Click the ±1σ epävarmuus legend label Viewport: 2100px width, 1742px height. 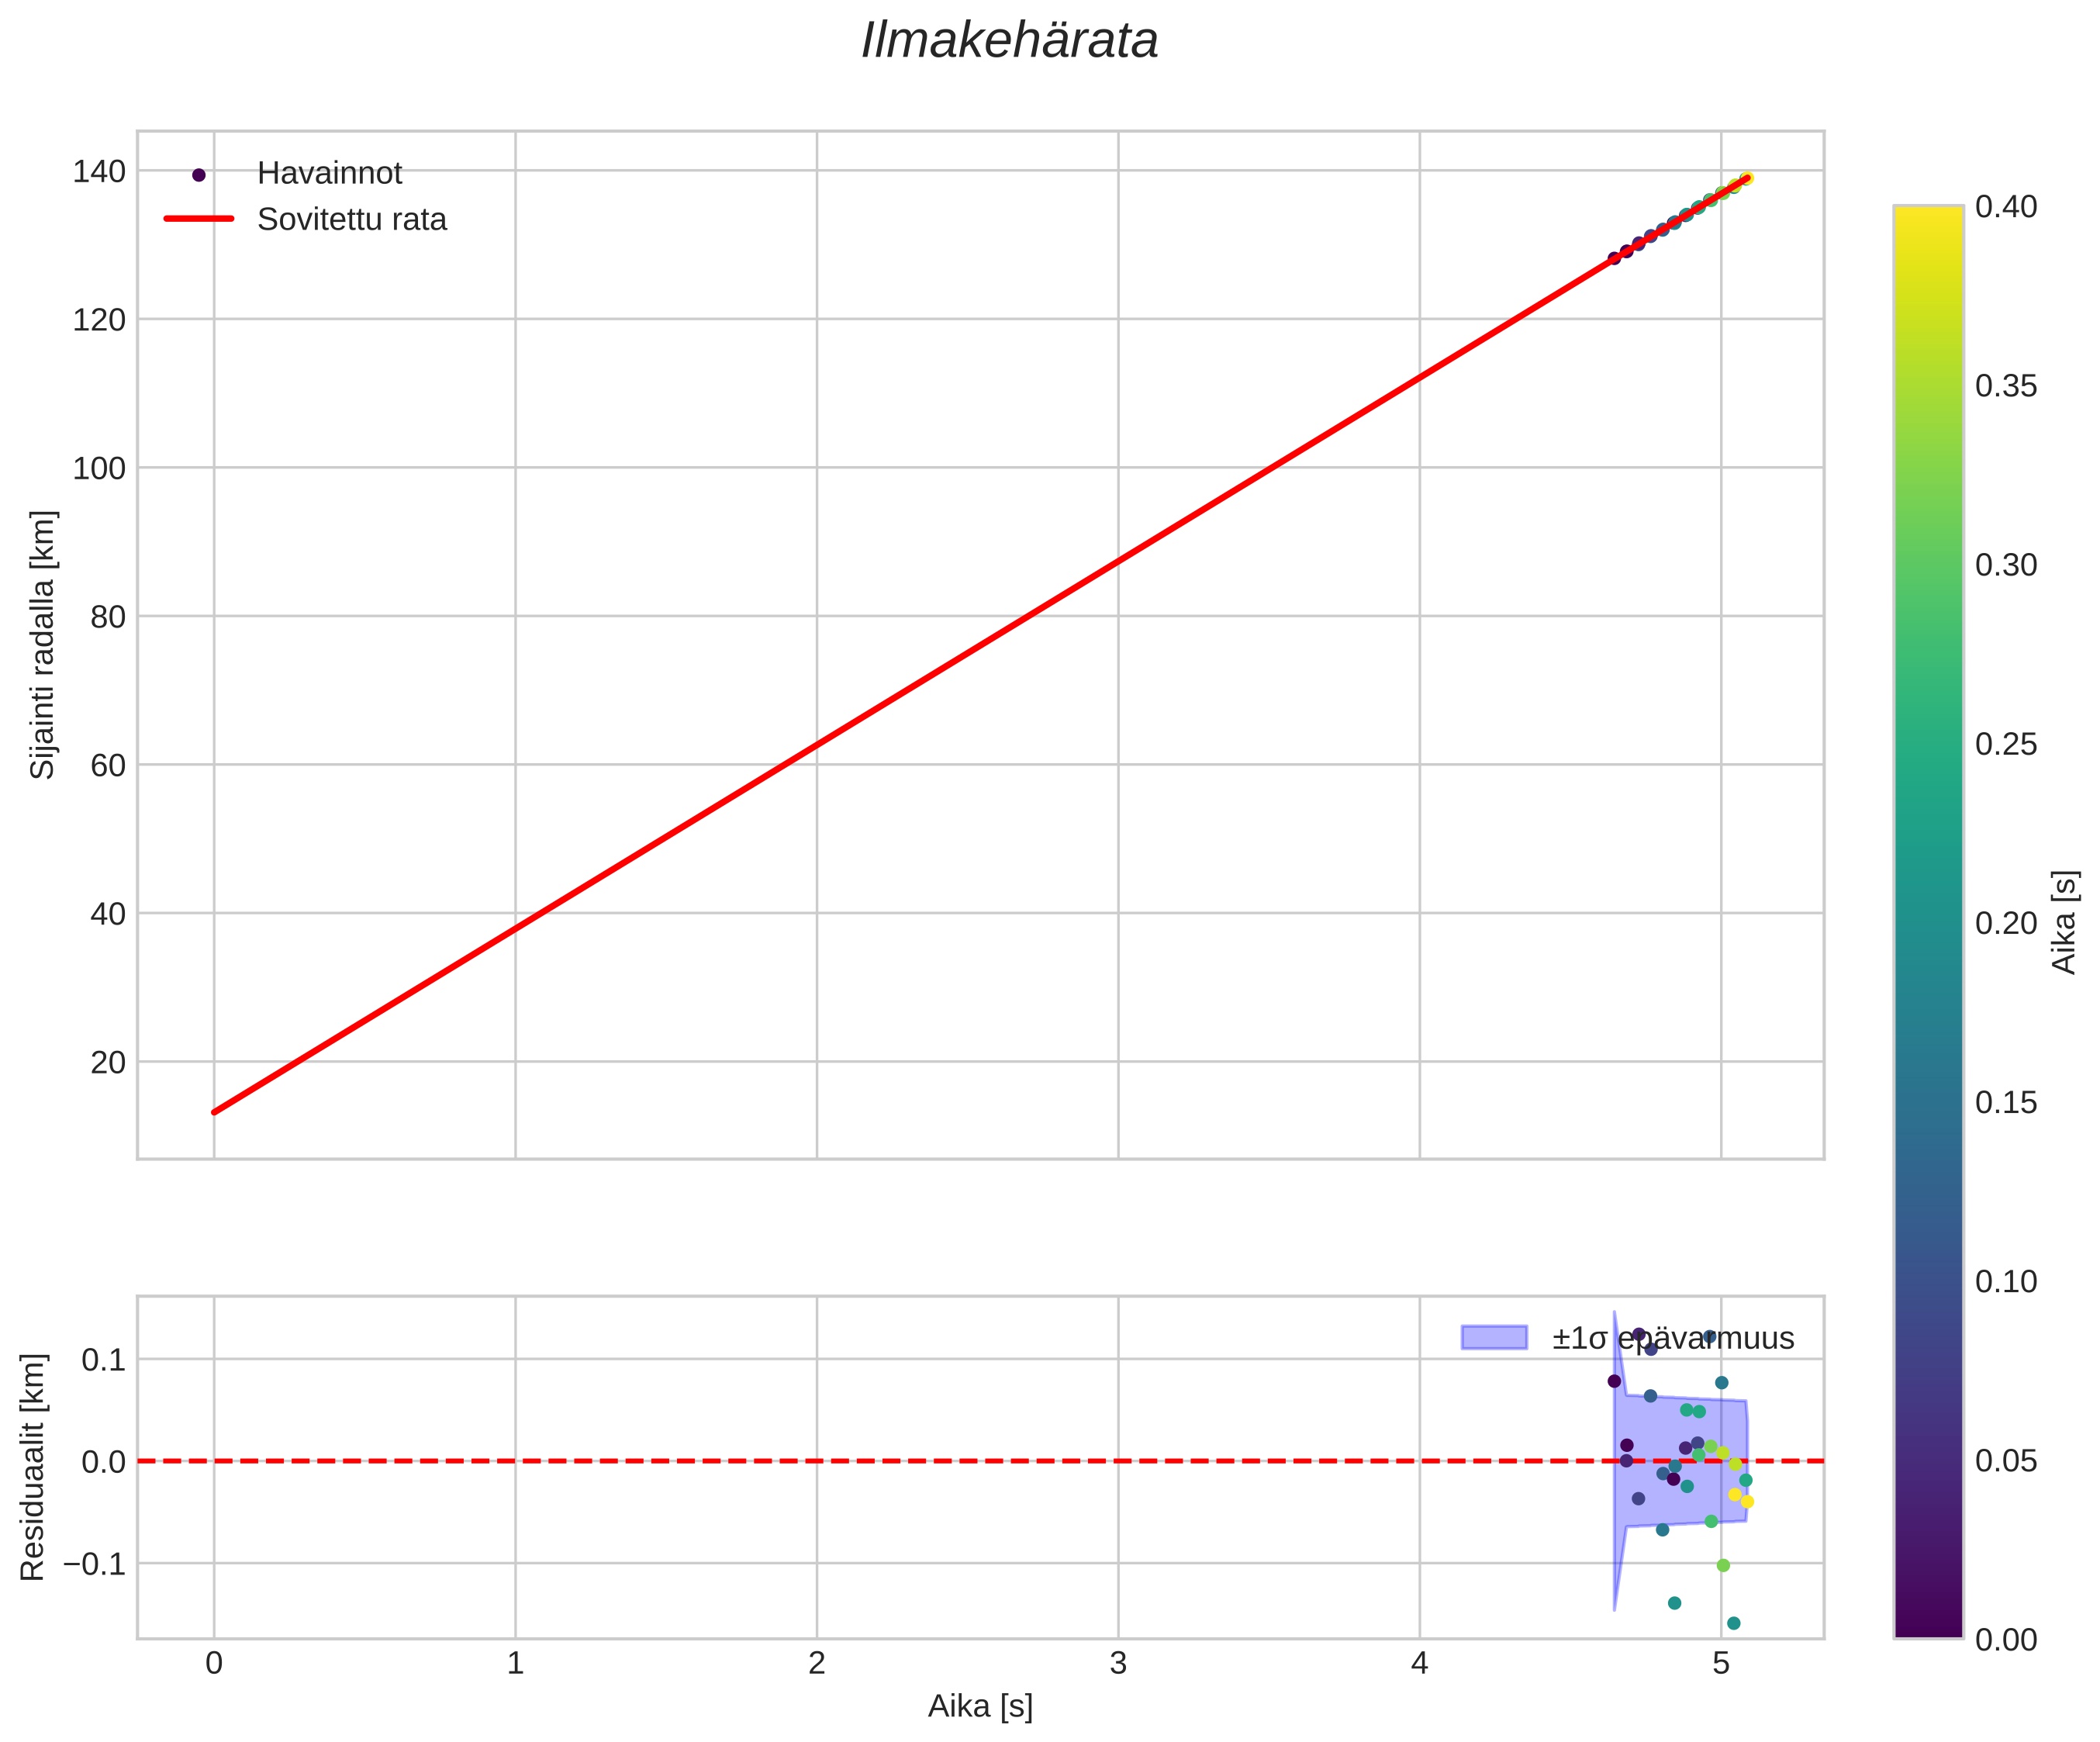[x=1673, y=1339]
